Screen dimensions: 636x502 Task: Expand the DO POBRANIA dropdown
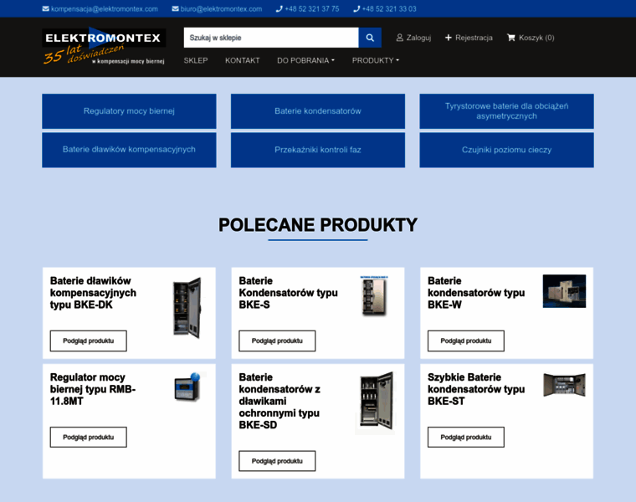[x=305, y=60]
